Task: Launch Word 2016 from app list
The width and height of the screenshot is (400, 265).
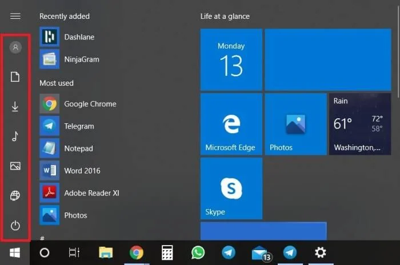Action: click(70, 171)
